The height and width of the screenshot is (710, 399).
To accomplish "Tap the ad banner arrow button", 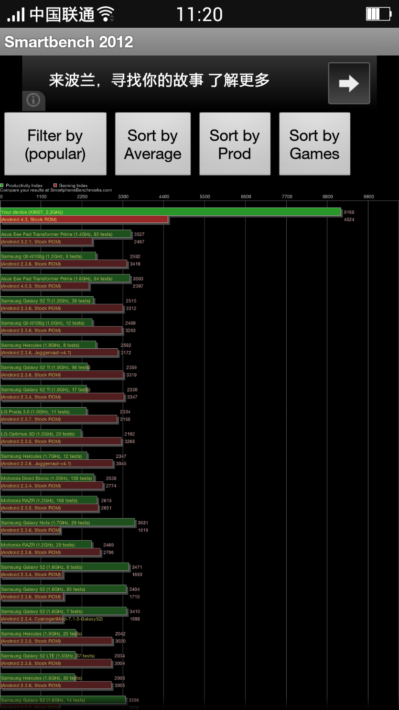I will click(349, 83).
